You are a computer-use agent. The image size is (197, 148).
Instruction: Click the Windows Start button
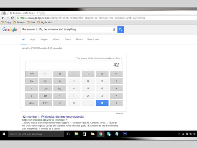click(4, 134)
